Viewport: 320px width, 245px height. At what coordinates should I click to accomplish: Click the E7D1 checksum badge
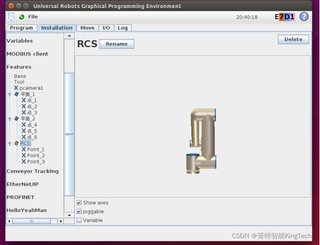click(284, 17)
